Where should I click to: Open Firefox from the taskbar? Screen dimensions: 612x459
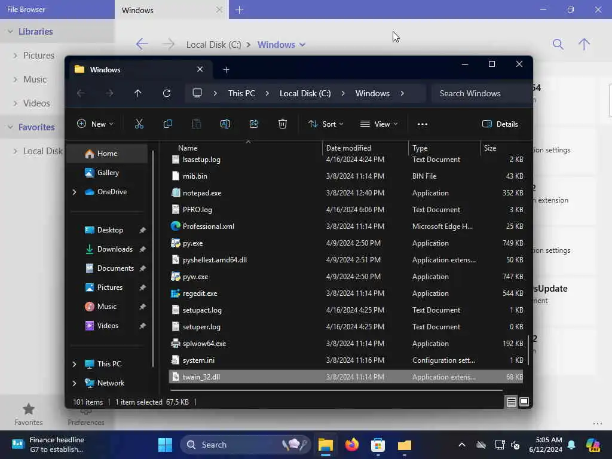[x=351, y=445]
